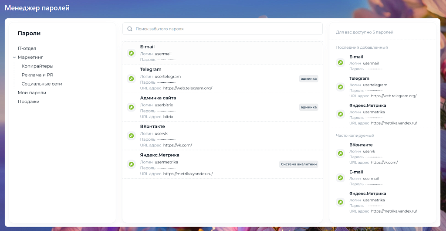Select the Копирайтеры subfolder
This screenshot has width=446, height=231.
click(x=37, y=66)
